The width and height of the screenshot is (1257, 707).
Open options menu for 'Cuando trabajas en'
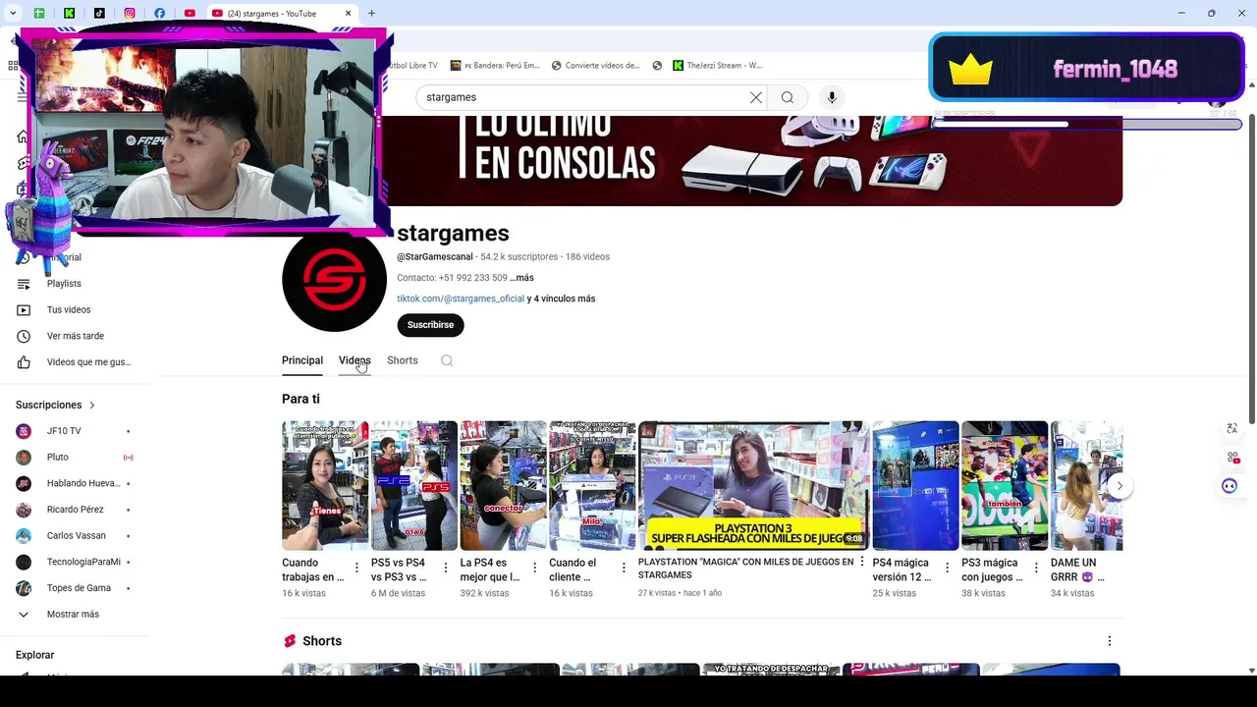tap(356, 568)
